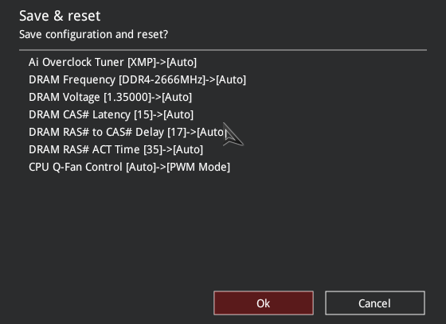Click the [1.35000] old voltage value
Viewport: 446px width, 324px height.
click(x=127, y=98)
